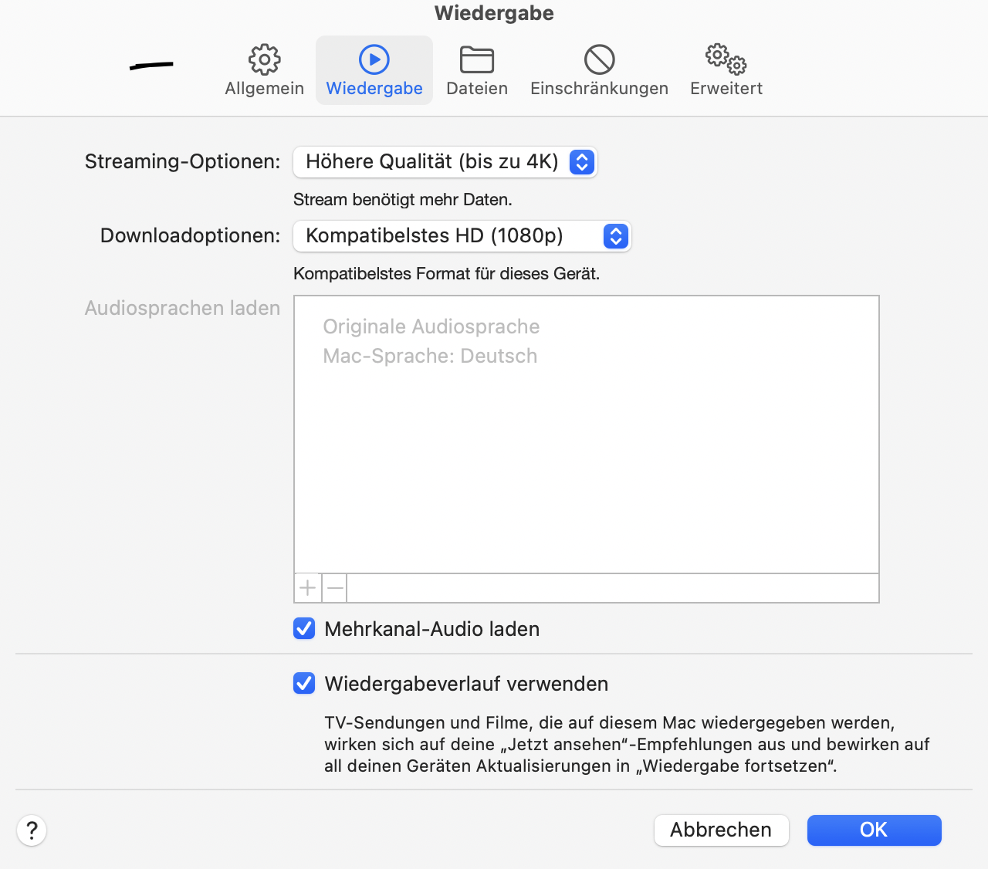
Task: Open the Erweitert double-gear icon
Action: [726, 59]
